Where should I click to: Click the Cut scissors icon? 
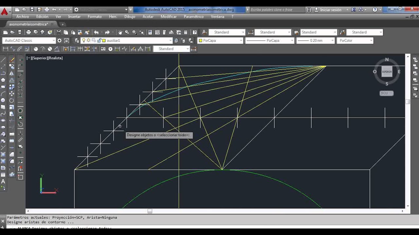coord(59,32)
